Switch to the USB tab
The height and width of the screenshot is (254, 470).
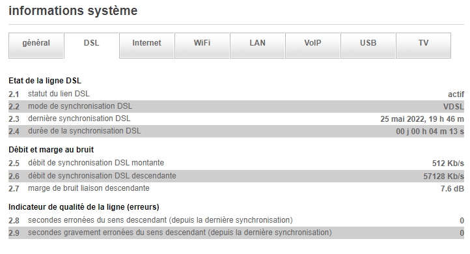pos(368,46)
